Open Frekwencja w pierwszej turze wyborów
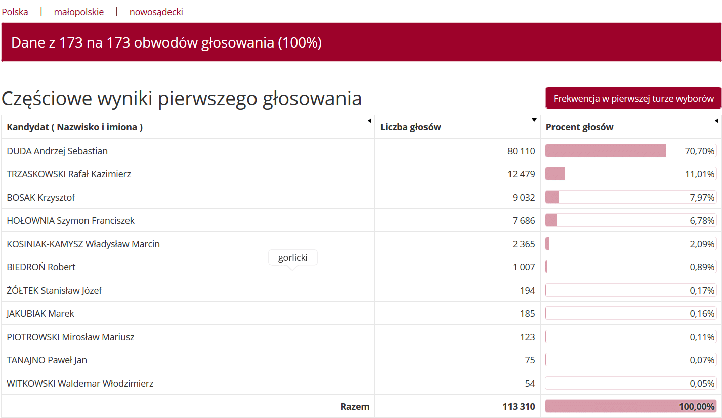This screenshot has height=418, width=722. (x=633, y=98)
